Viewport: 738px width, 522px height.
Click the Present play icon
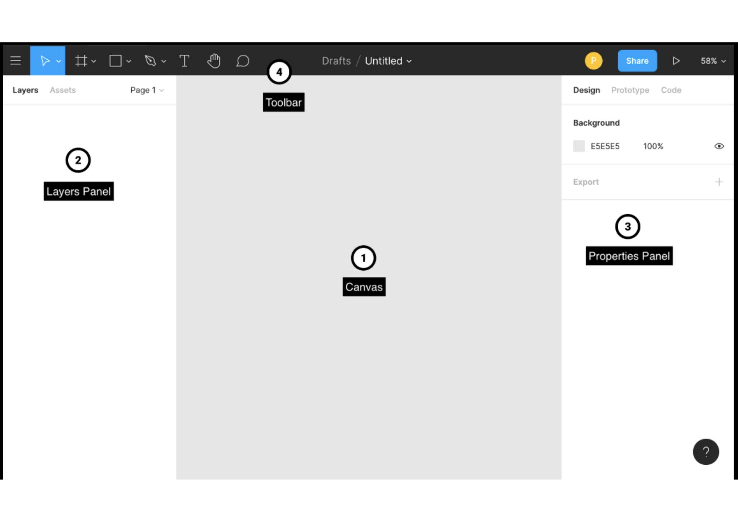coord(676,61)
